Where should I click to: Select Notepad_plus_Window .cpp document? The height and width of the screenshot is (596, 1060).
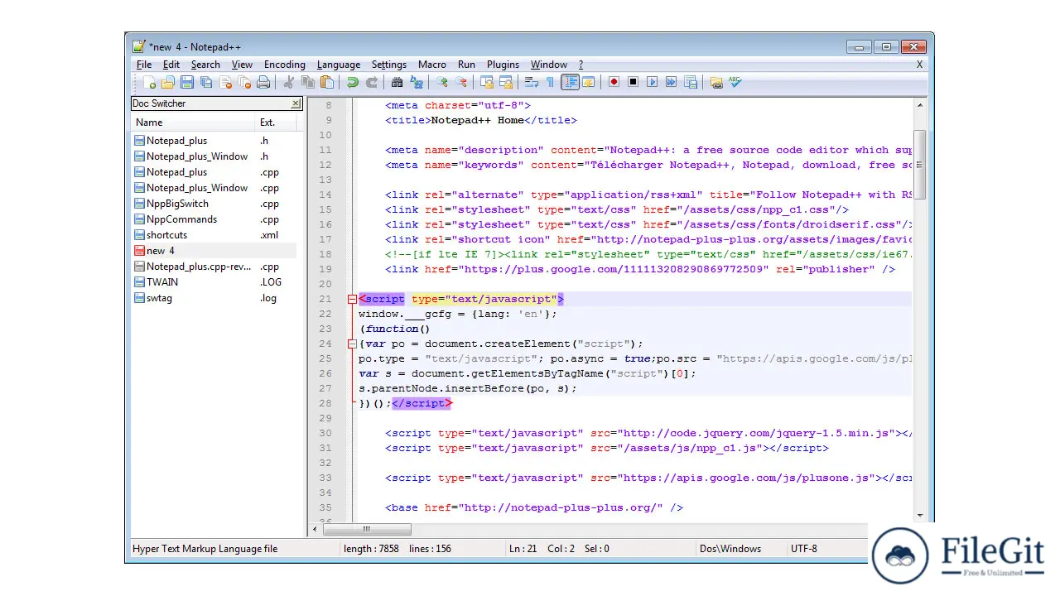214,188
